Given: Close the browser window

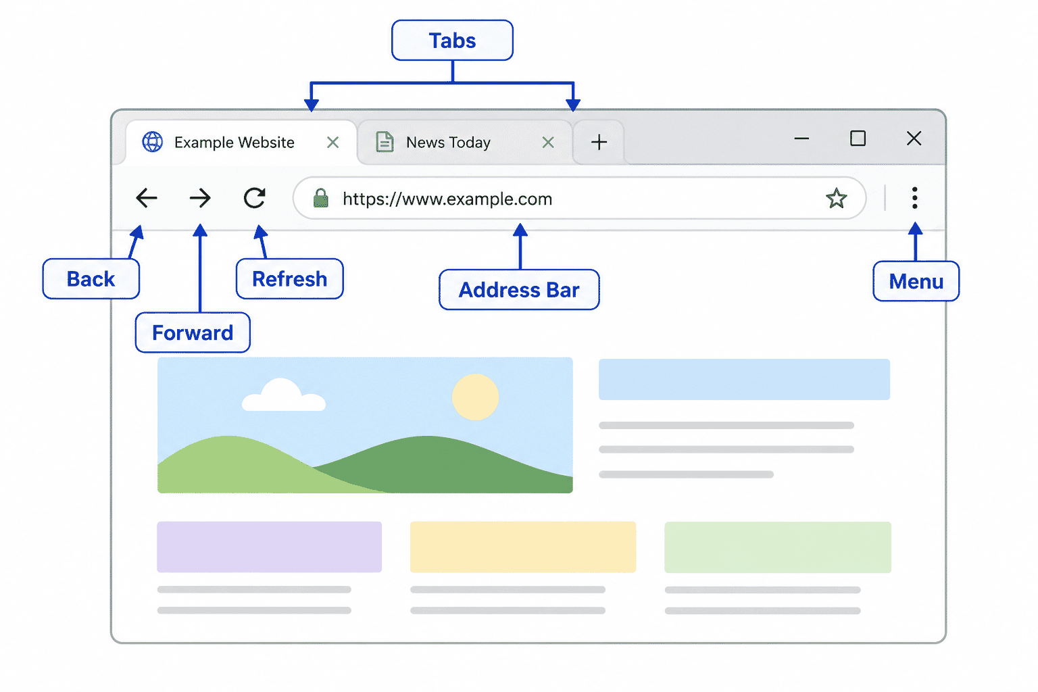Looking at the screenshot, I should pos(914,139).
